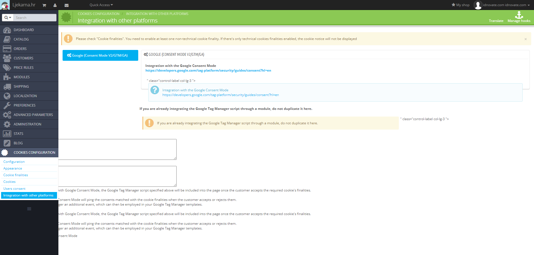Image resolution: width=534 pixels, height=255 pixels.
Task: Open the Modules menu item
Action: pos(29,77)
